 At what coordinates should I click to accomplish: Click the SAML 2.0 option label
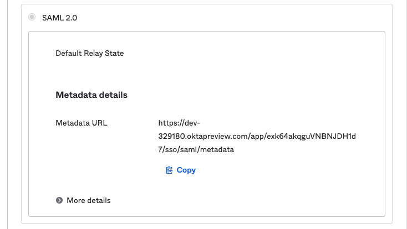coord(59,18)
